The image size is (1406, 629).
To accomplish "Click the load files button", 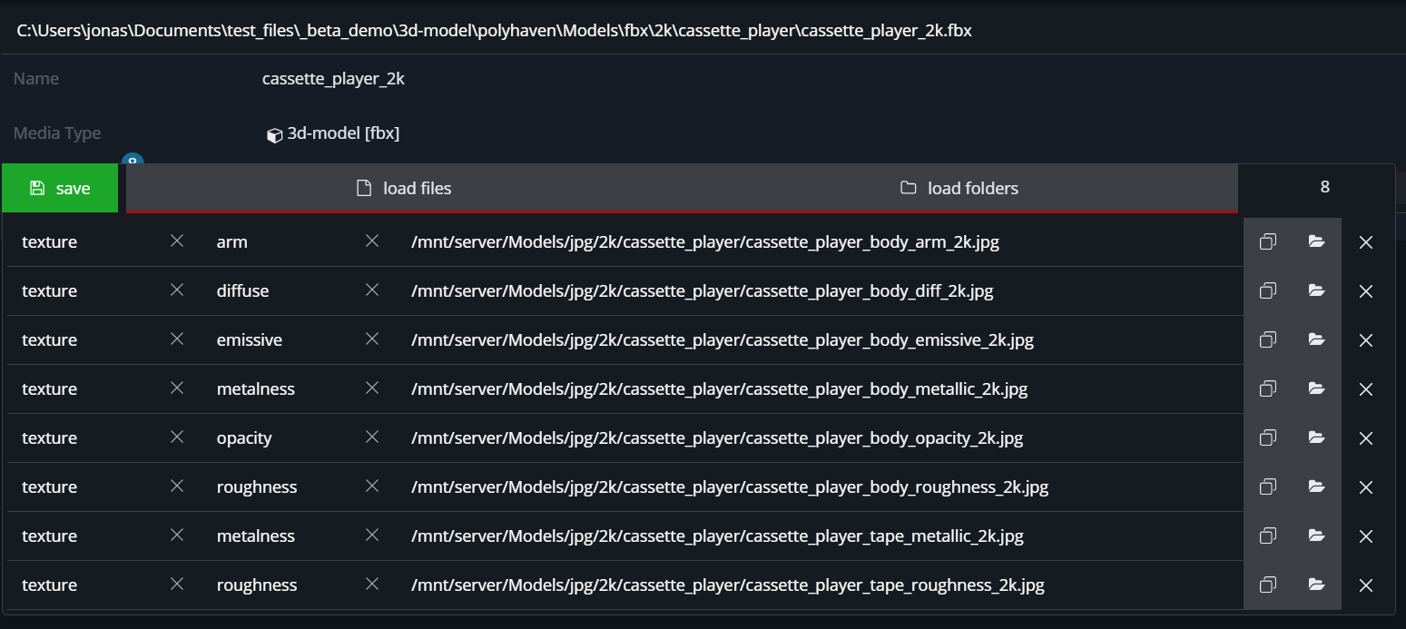I will point(404,188).
